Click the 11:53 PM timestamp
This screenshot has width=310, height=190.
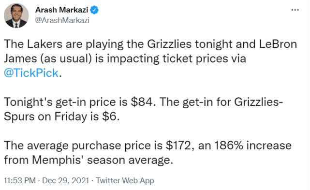pyautogui.click(x=20, y=180)
